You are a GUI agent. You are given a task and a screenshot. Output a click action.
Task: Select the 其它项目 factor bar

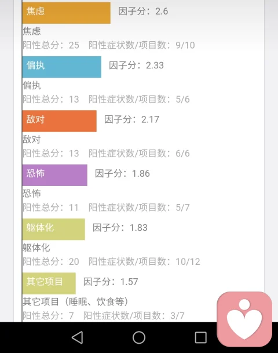tap(49, 283)
